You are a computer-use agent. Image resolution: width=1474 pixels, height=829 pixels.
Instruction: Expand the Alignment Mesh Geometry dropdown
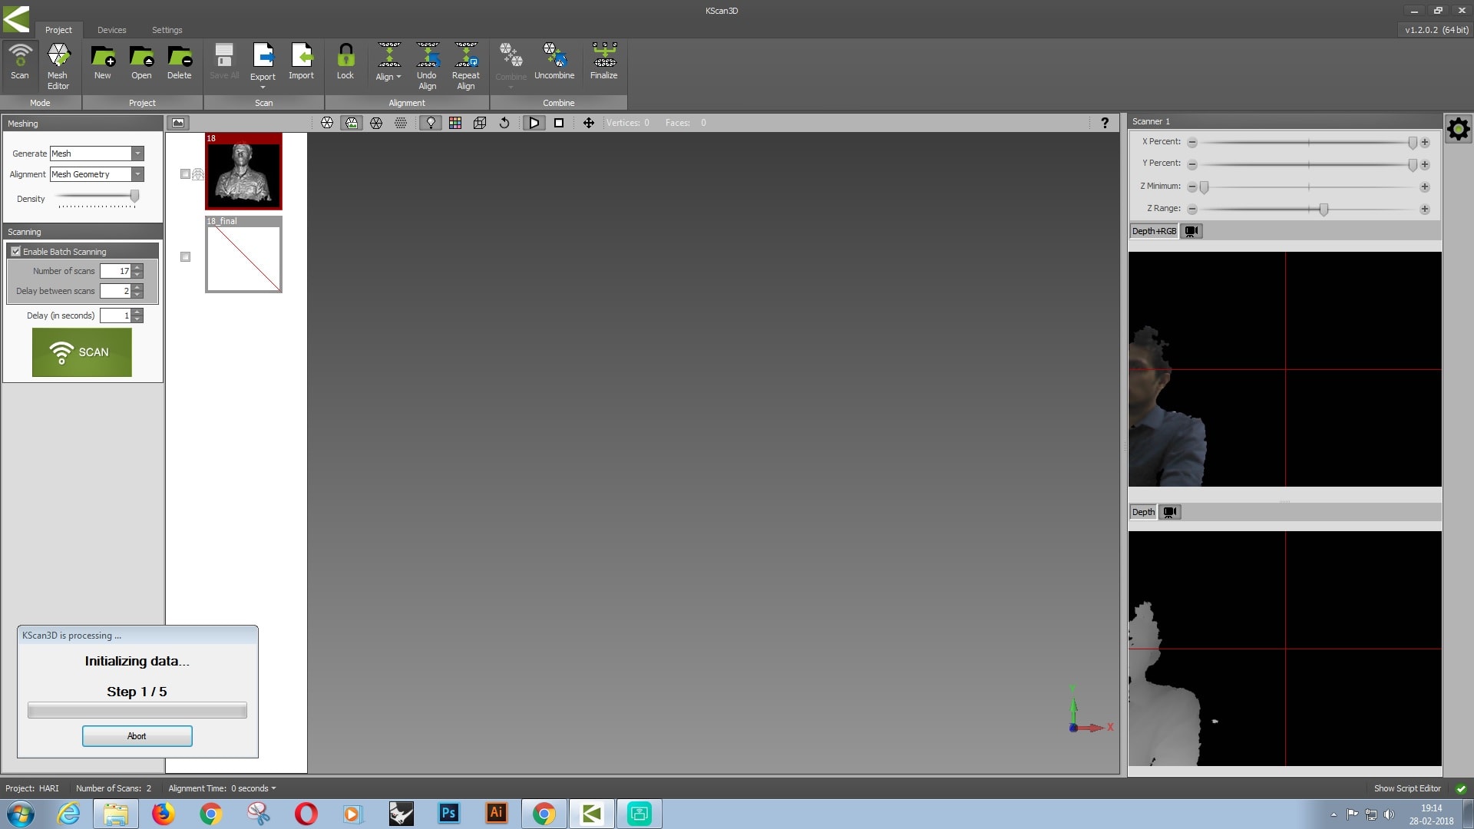tap(137, 174)
